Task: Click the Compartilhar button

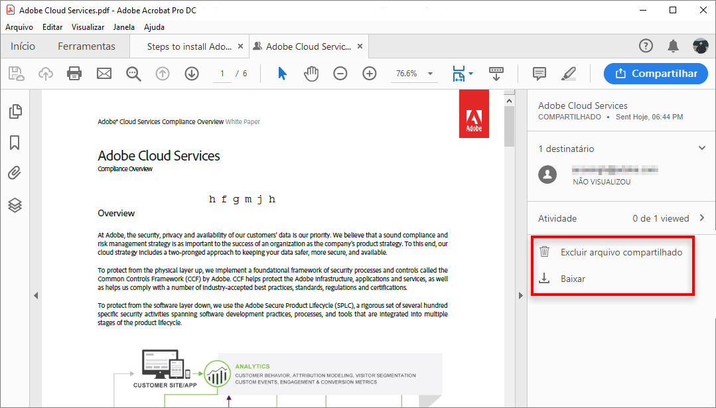Action: click(x=656, y=74)
